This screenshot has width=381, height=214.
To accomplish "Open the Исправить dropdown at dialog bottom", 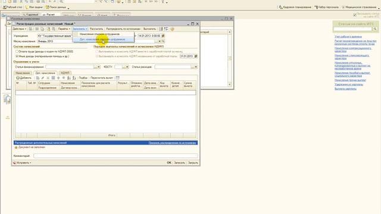I will 22,163.
